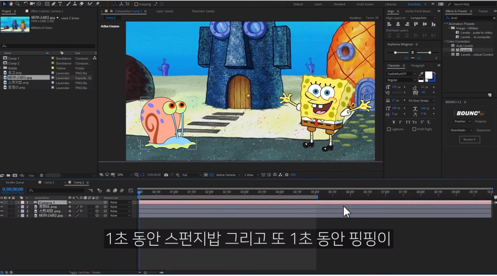Clear the effects search with X button
Image resolution: width=497 pixels, height=276 pixels.
point(494,18)
